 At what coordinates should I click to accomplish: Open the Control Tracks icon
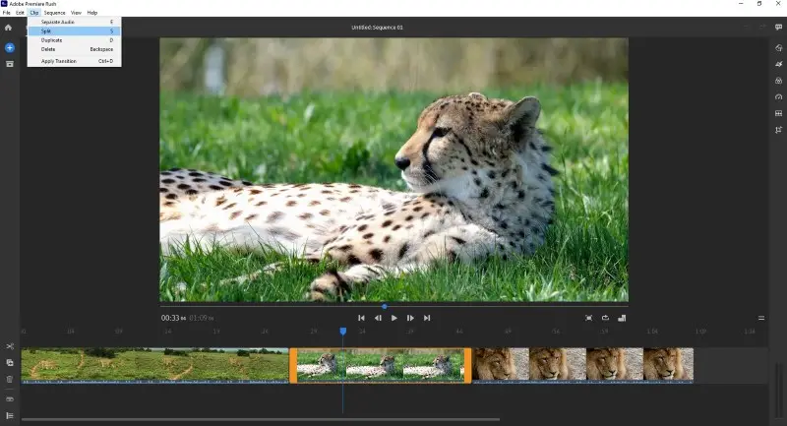(10, 415)
